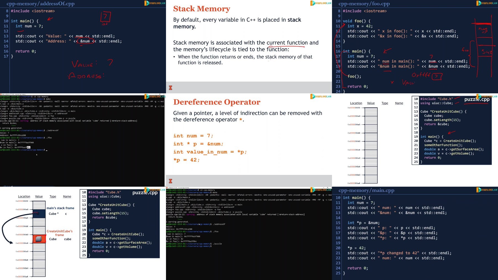Click the Location column header above main's stack frame
Image resolution: width=498 pixels, height=280 pixels.
coord(24,196)
